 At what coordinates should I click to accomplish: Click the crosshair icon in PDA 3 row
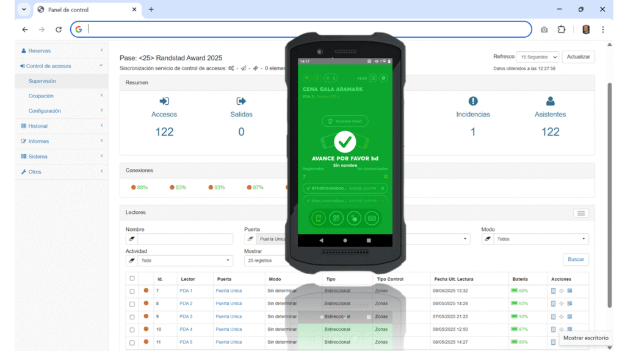[x=562, y=316]
